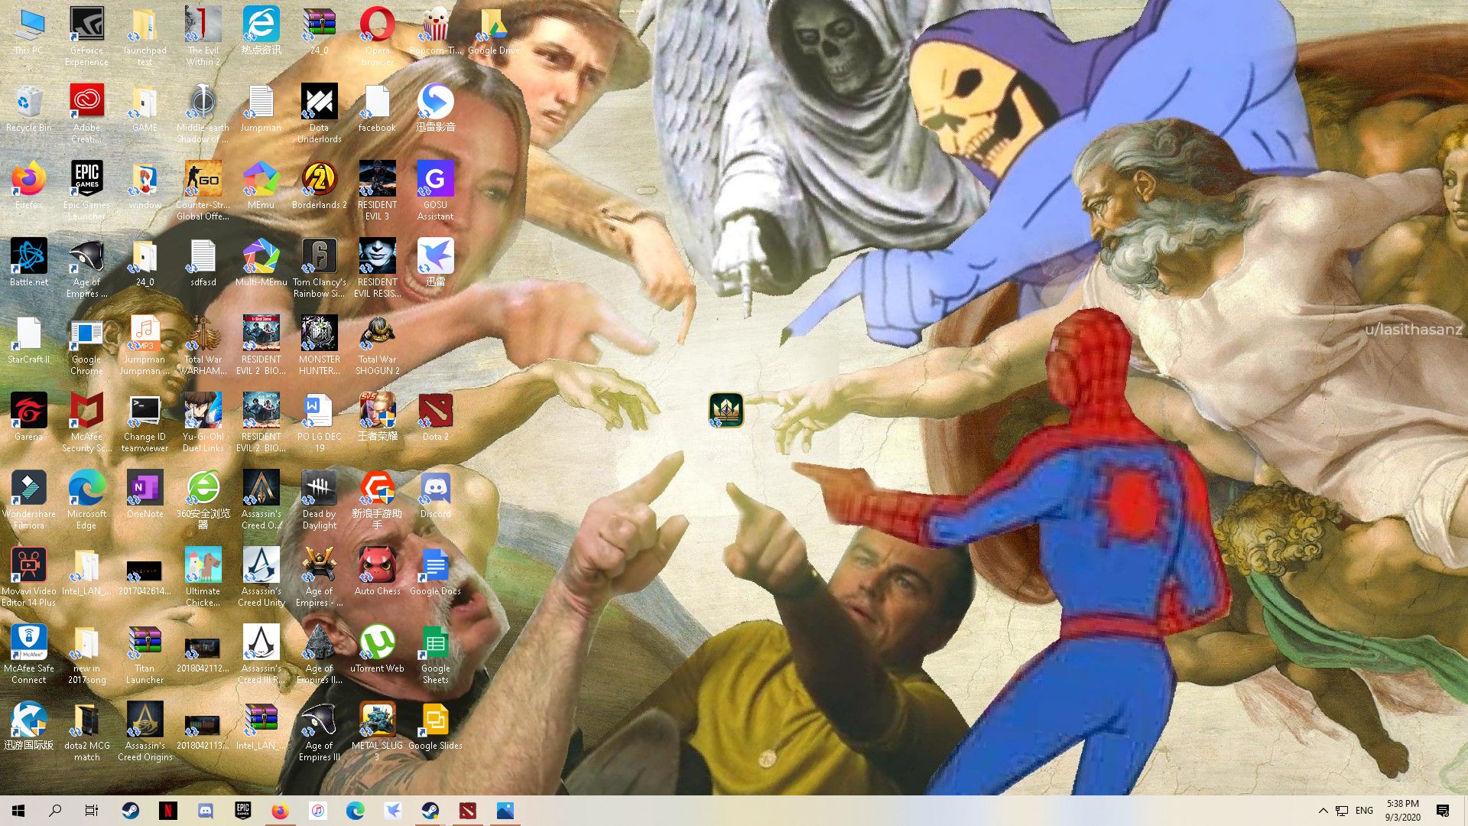Launch Netflix from the taskbar

pyautogui.click(x=168, y=810)
